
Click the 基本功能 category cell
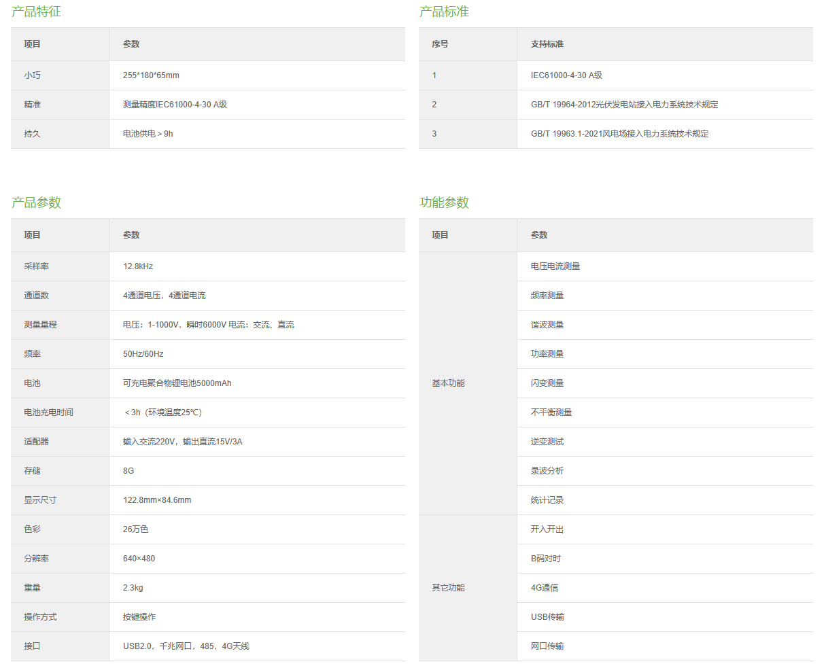(x=448, y=383)
